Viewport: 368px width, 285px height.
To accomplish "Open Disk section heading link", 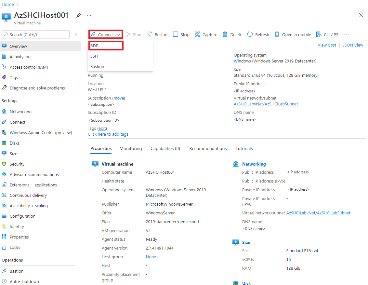I will coord(246,283).
